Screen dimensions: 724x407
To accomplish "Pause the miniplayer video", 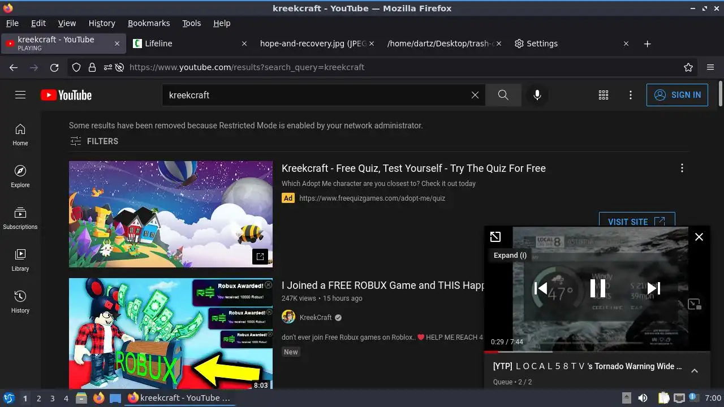I will click(x=597, y=288).
